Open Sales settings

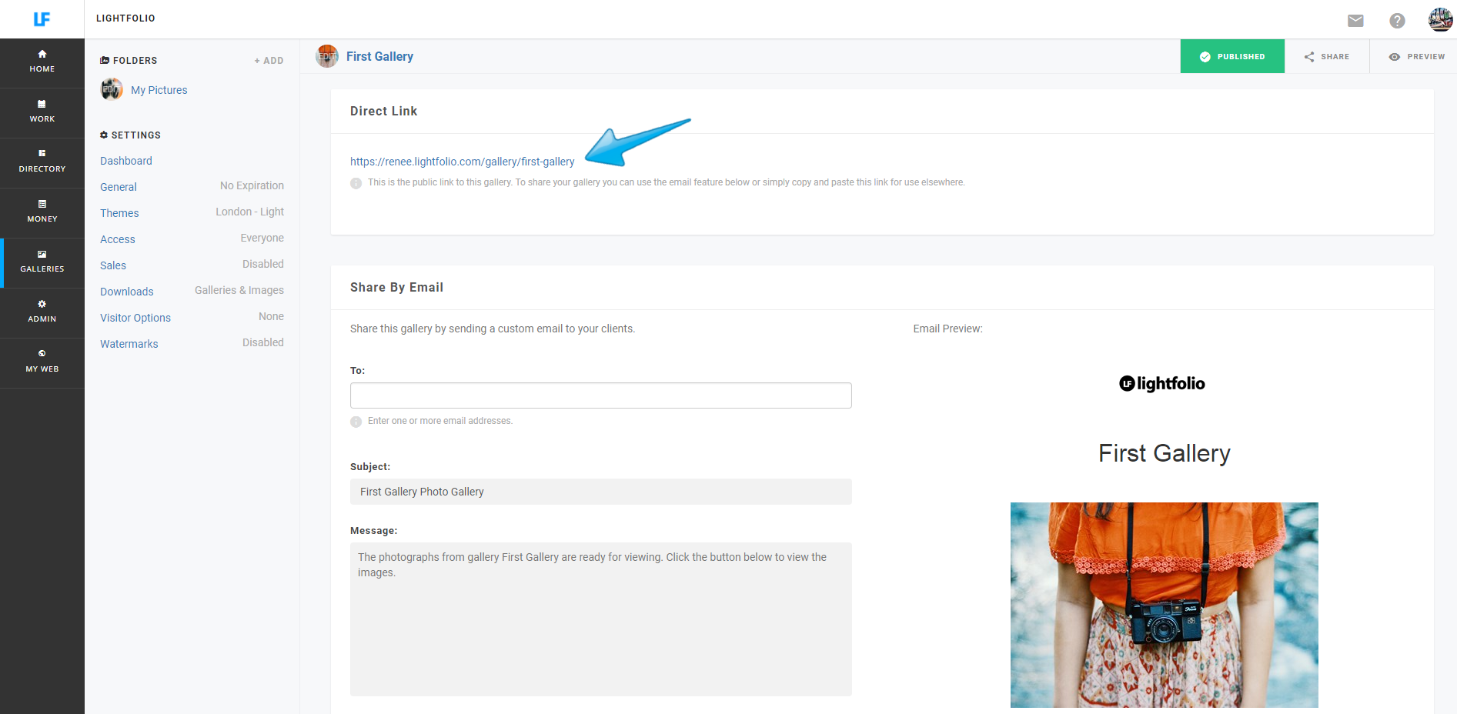[113, 265]
